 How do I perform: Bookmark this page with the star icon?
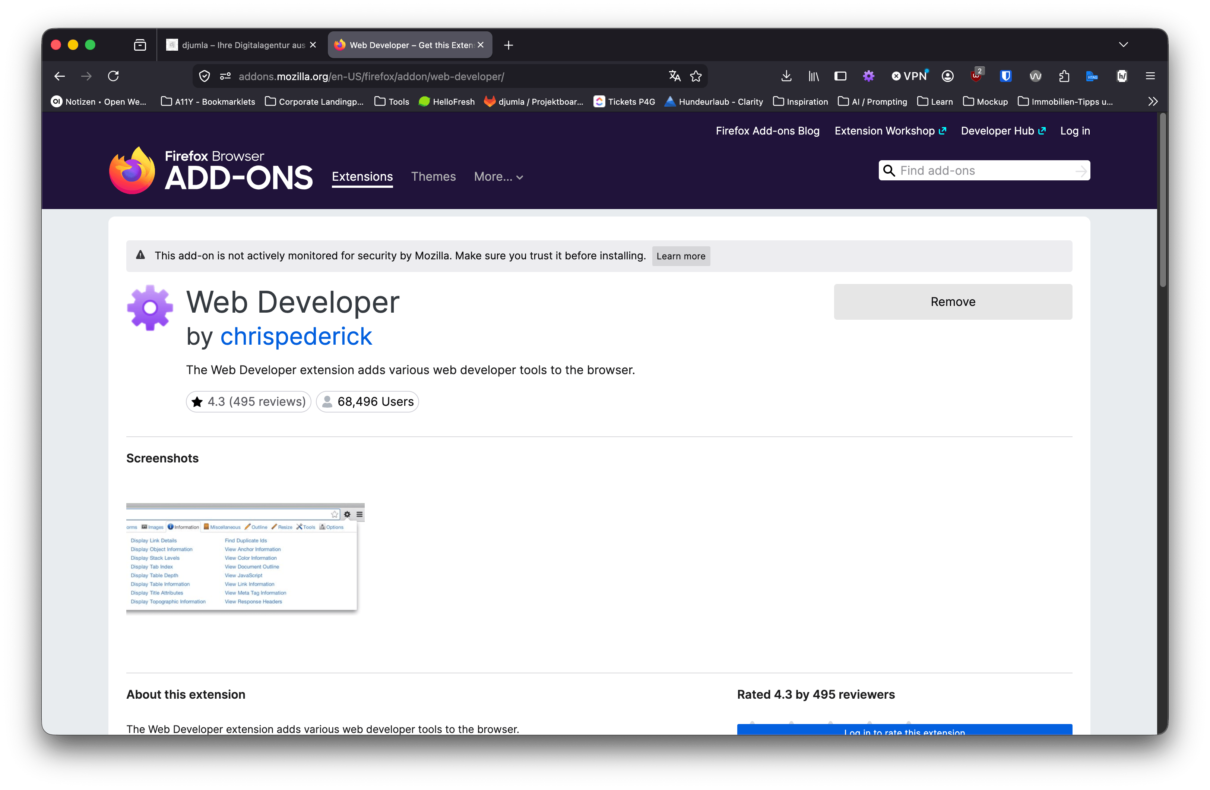pos(696,76)
